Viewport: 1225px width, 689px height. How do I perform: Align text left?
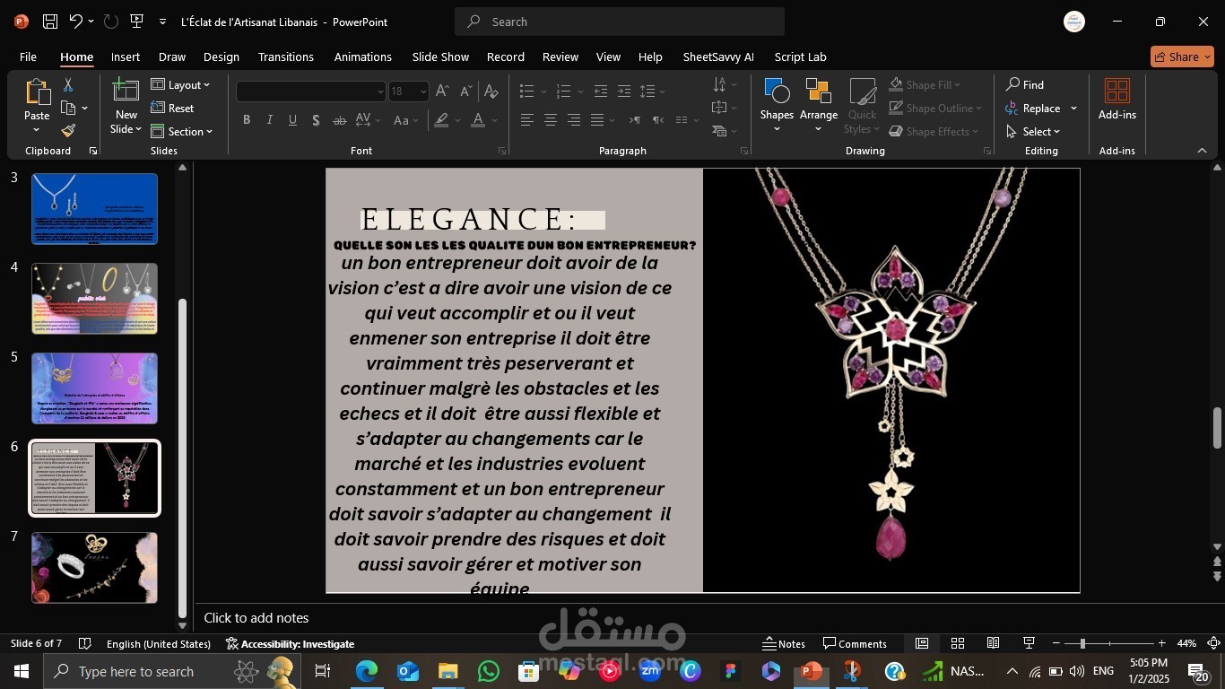[x=527, y=120]
